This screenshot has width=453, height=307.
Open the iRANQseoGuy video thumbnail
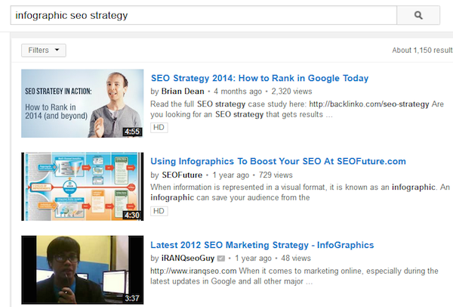click(82, 270)
